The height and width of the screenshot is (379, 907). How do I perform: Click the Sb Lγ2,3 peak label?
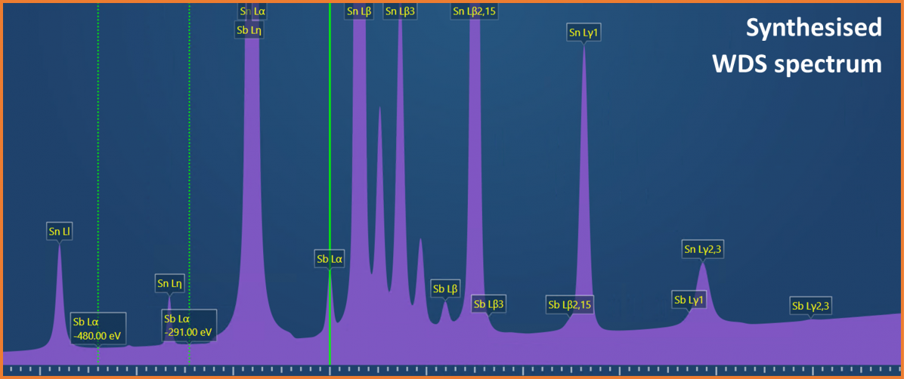810,306
